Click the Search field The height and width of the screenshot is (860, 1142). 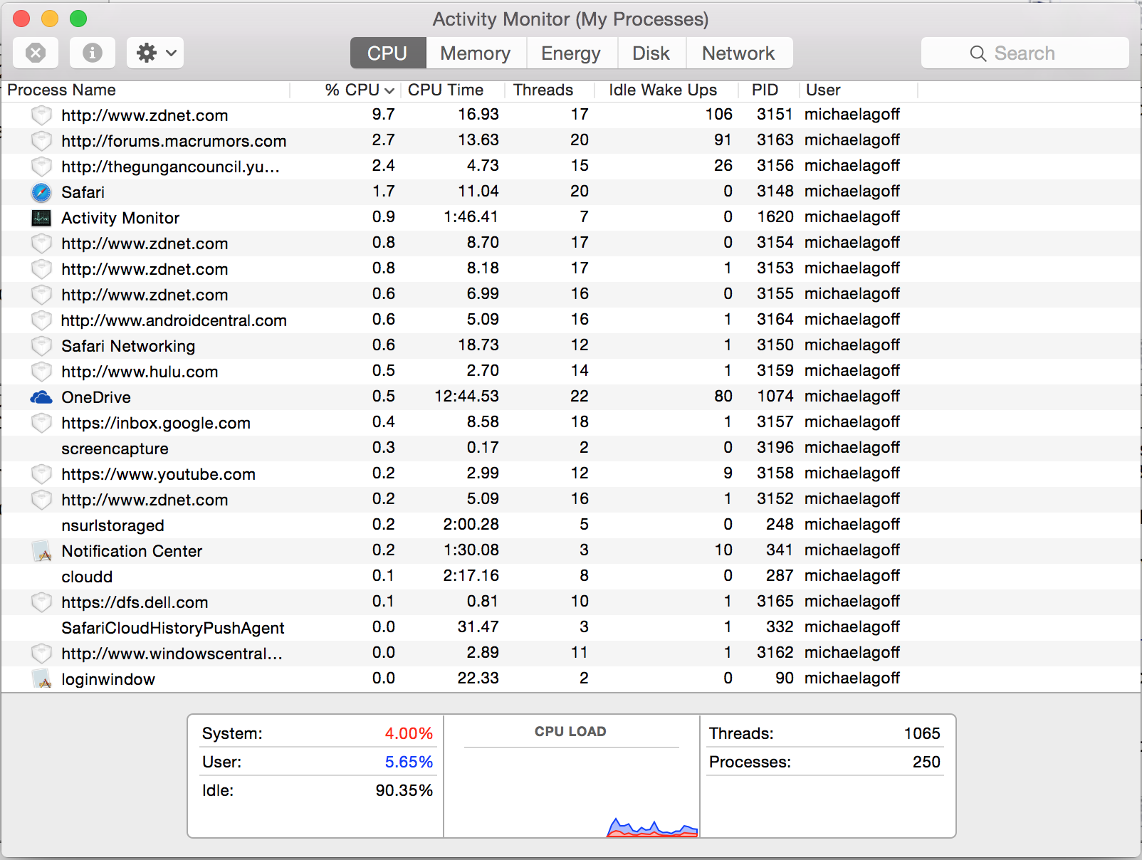pyautogui.click(x=1025, y=53)
